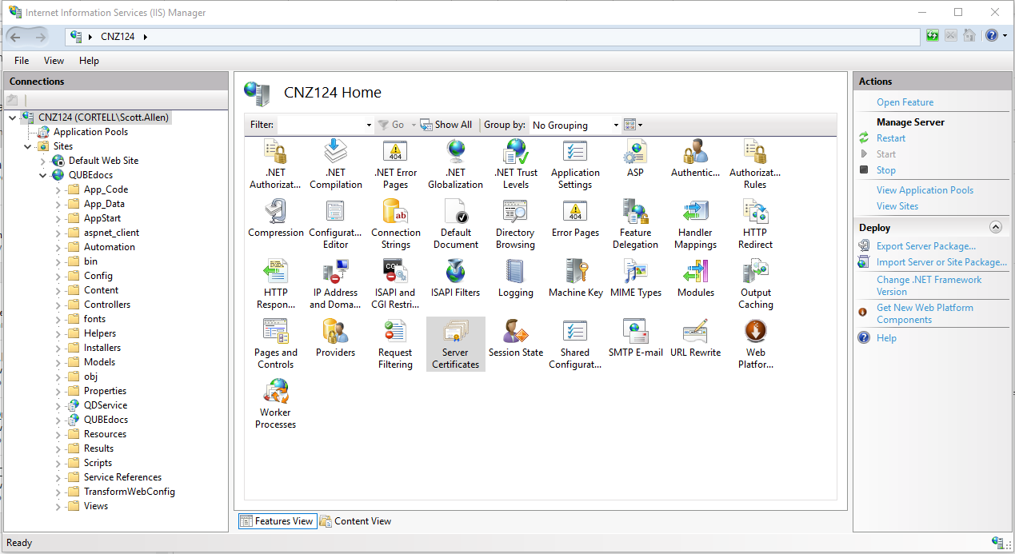Open the Session State feature
The height and width of the screenshot is (554, 1015).
click(515, 337)
